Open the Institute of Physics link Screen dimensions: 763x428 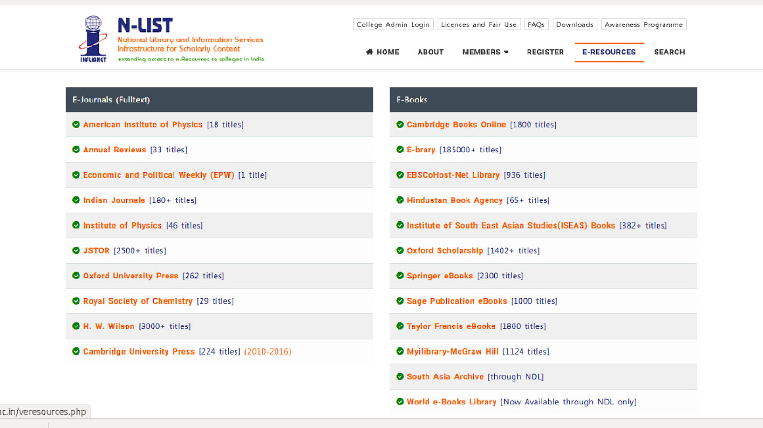pyautogui.click(x=122, y=225)
